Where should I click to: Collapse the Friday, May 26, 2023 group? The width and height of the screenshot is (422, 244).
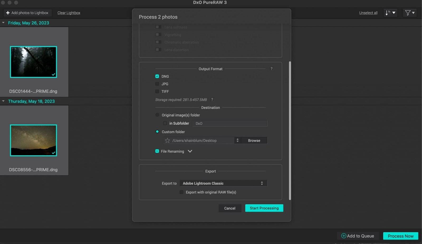3,23
